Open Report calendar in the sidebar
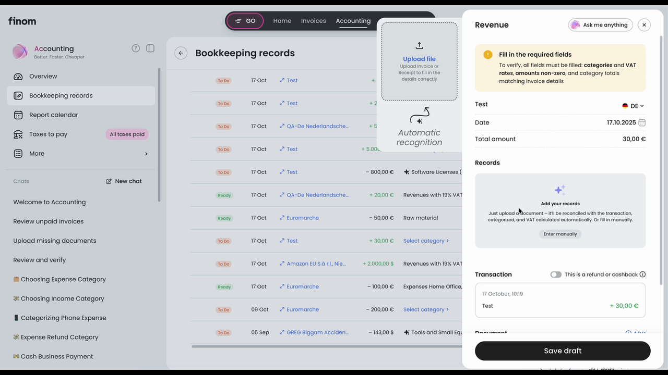Image resolution: width=668 pixels, height=375 pixels. (81, 115)
